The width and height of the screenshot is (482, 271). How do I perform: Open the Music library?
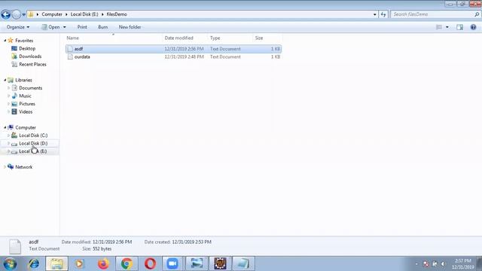pyautogui.click(x=25, y=96)
